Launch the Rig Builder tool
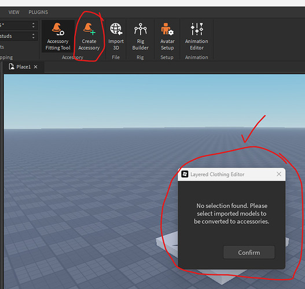Screen dimensions: 305x289 140,36
